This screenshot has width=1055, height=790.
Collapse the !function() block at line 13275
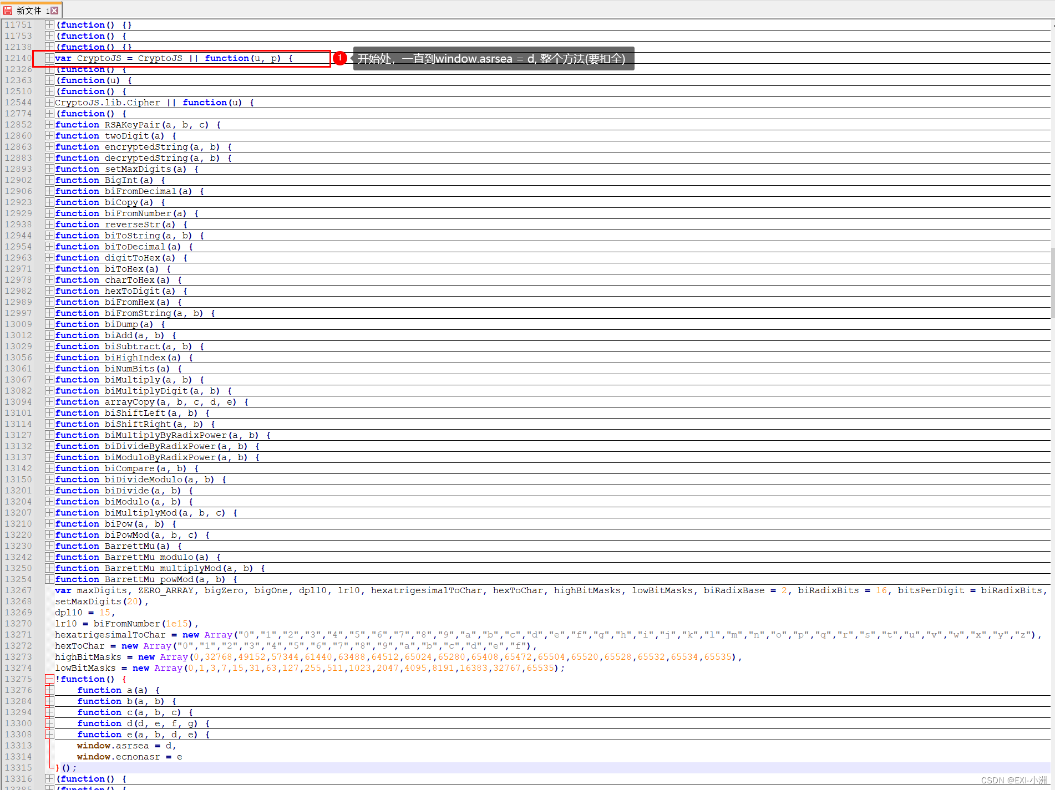click(x=49, y=679)
